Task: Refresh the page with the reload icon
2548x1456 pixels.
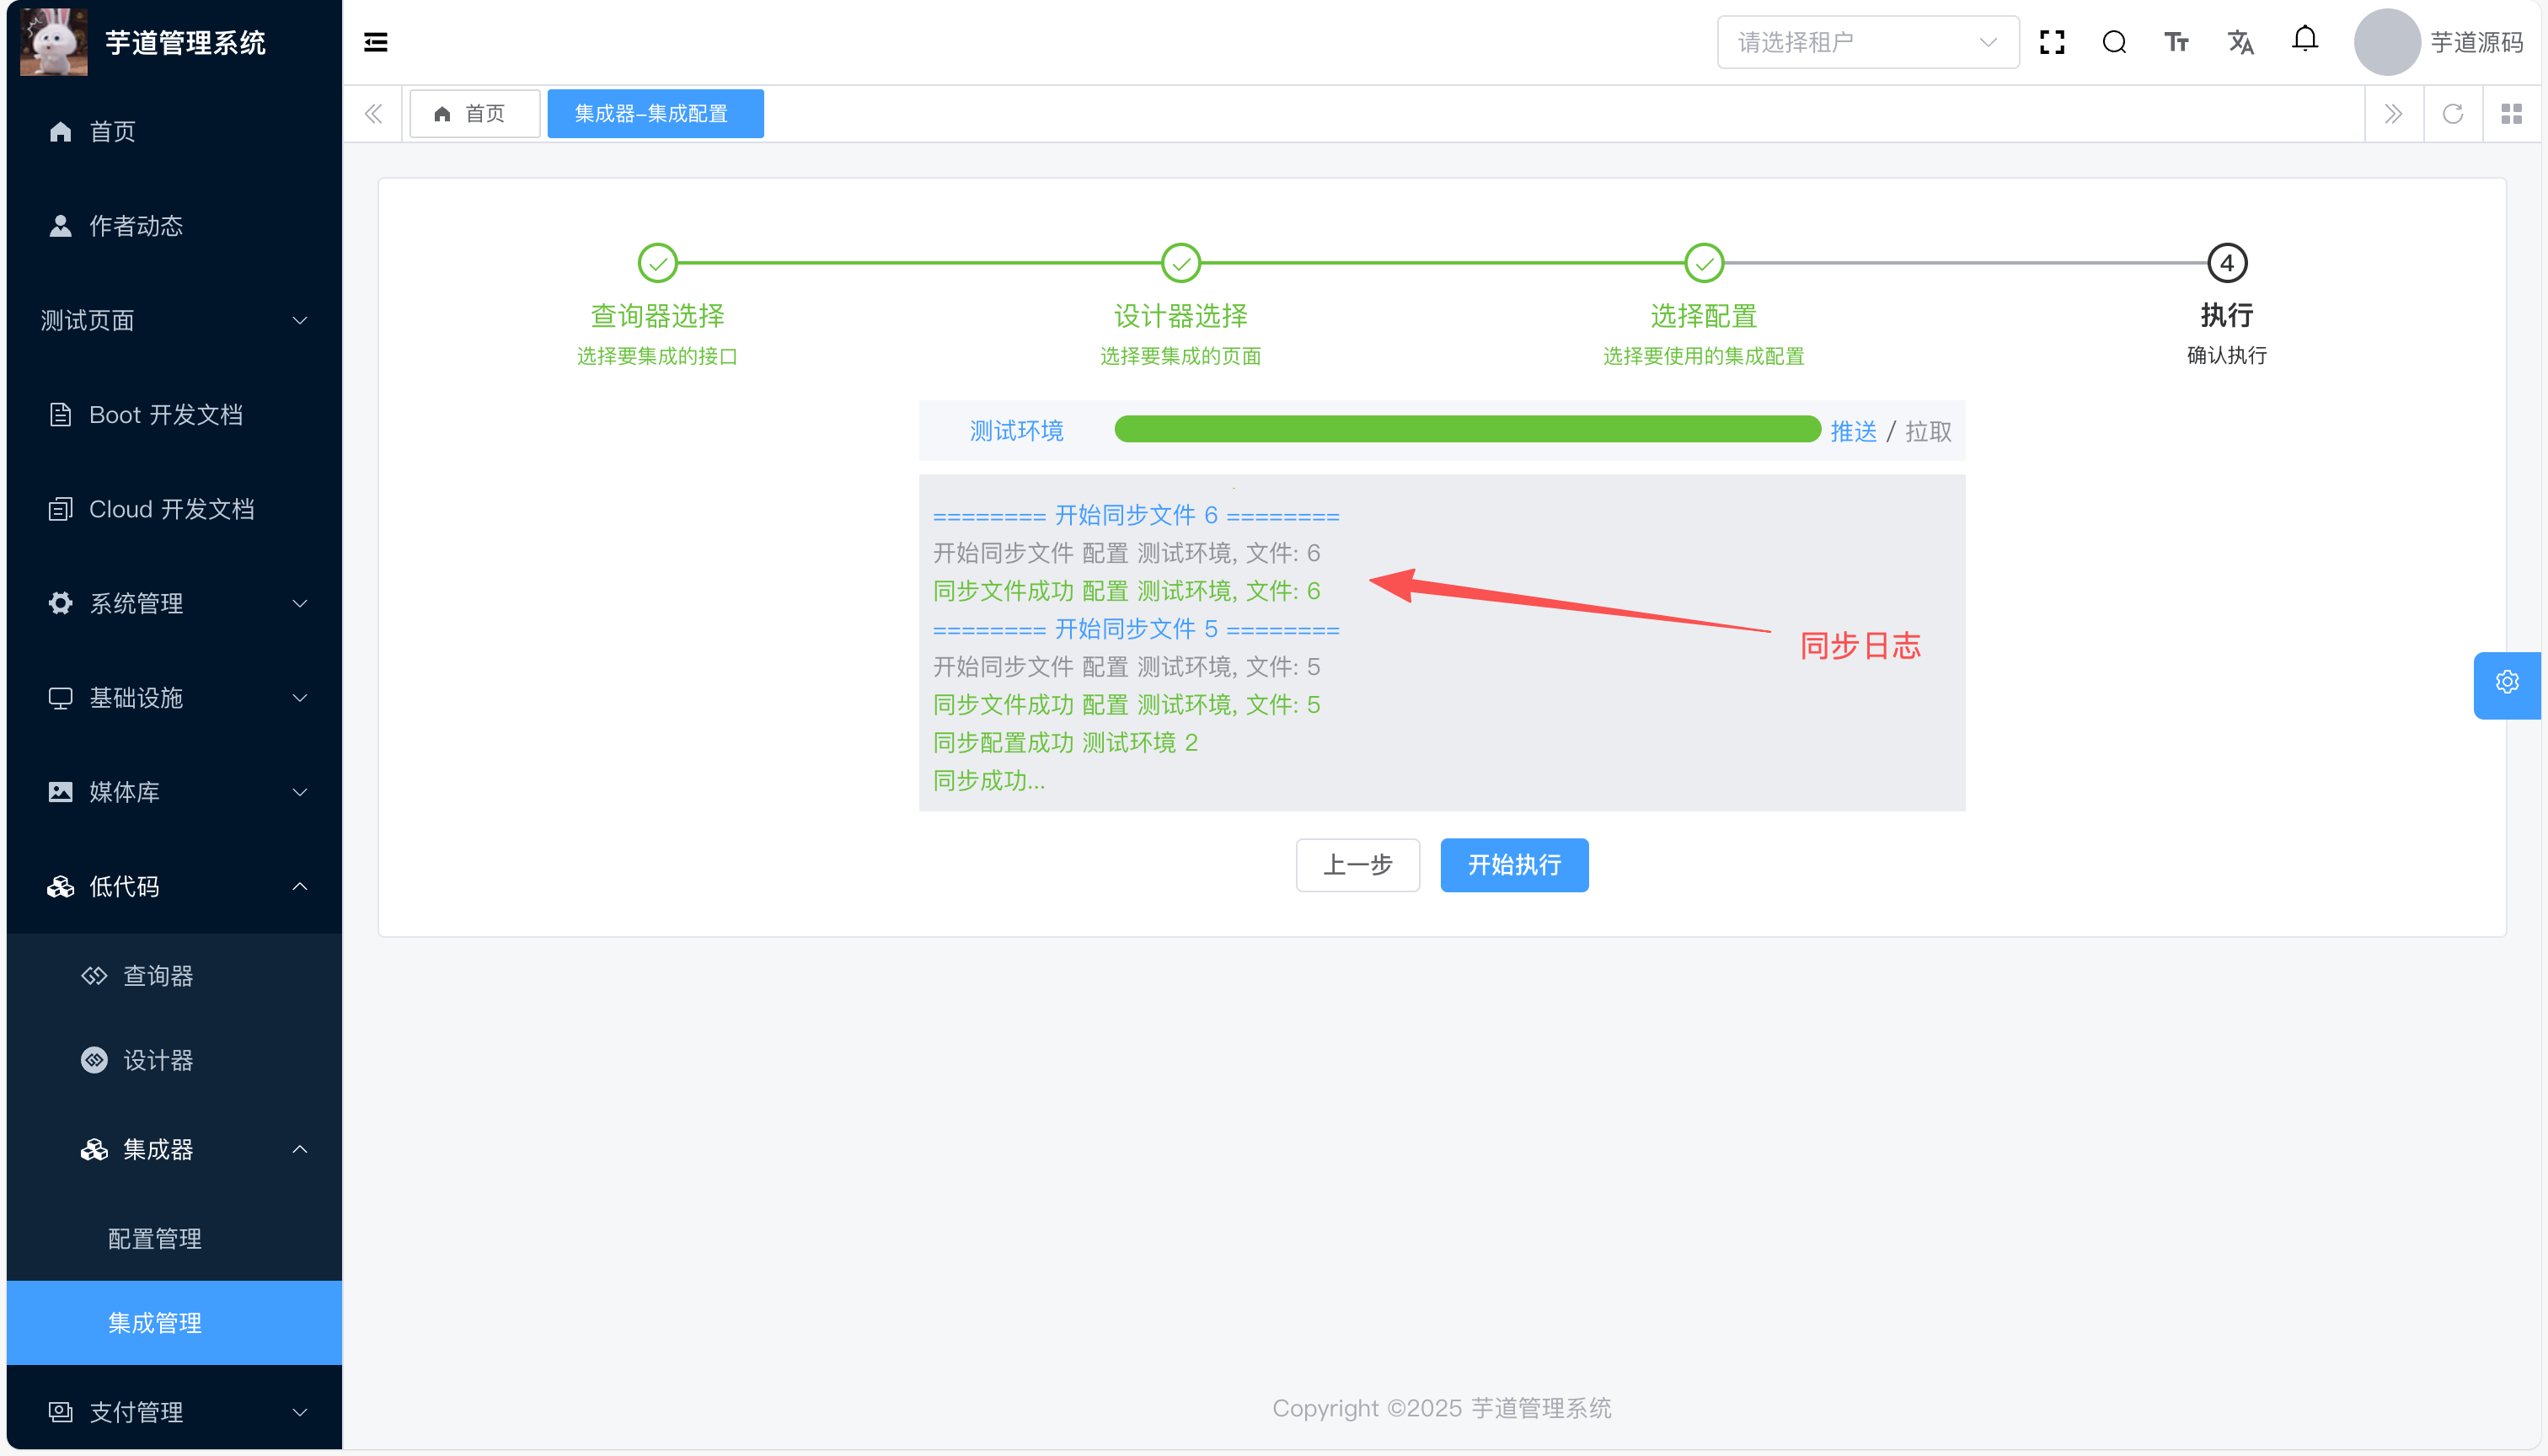Action: (2452, 114)
